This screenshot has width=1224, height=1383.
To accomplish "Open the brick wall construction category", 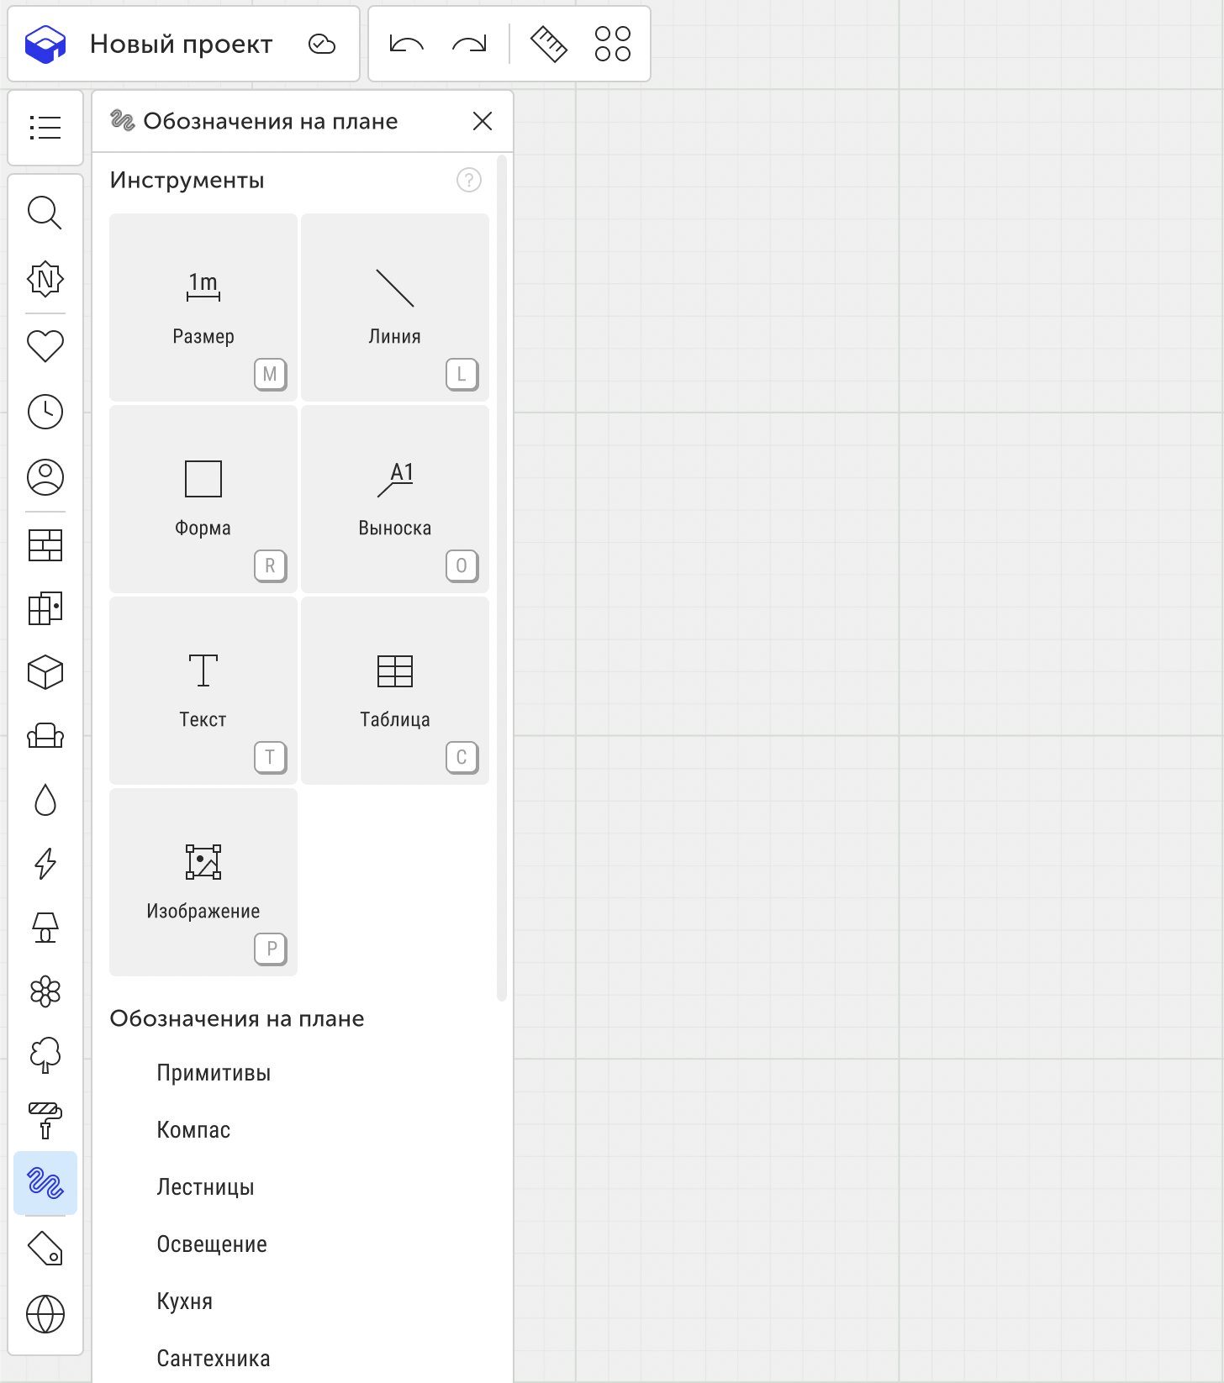I will point(45,545).
